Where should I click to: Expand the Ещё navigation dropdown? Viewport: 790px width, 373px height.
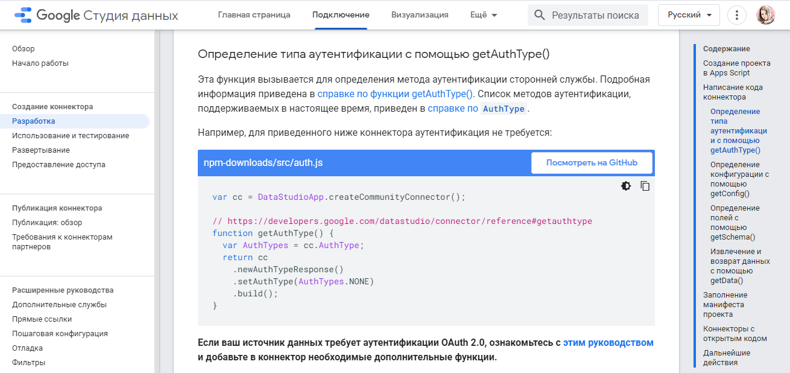484,15
